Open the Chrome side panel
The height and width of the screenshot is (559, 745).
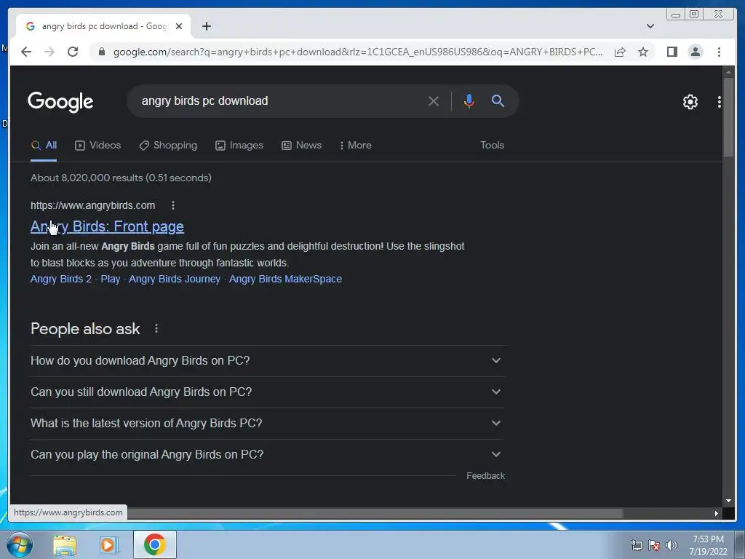pyautogui.click(x=672, y=52)
